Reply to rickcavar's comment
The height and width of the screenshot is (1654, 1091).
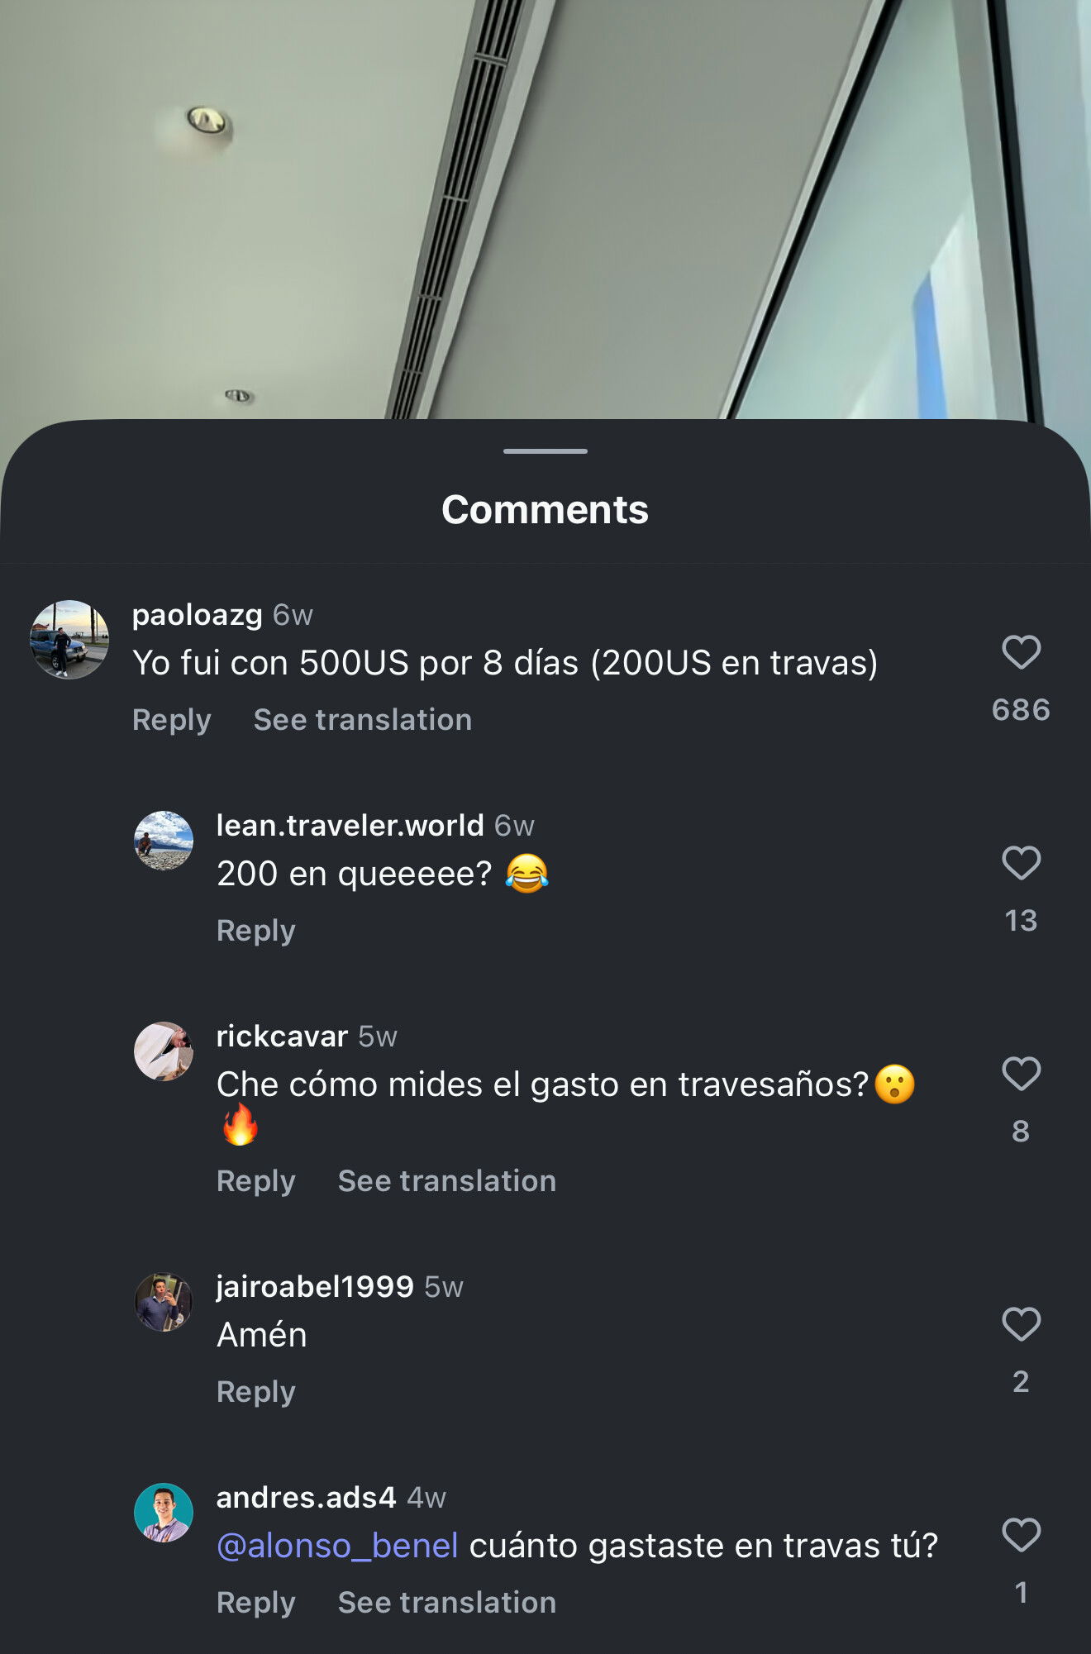coord(256,1181)
